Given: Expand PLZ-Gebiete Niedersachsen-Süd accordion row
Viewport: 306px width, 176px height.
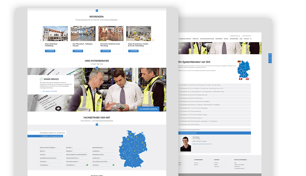Looking at the screenshot, I should pyautogui.click(x=215, y=95).
